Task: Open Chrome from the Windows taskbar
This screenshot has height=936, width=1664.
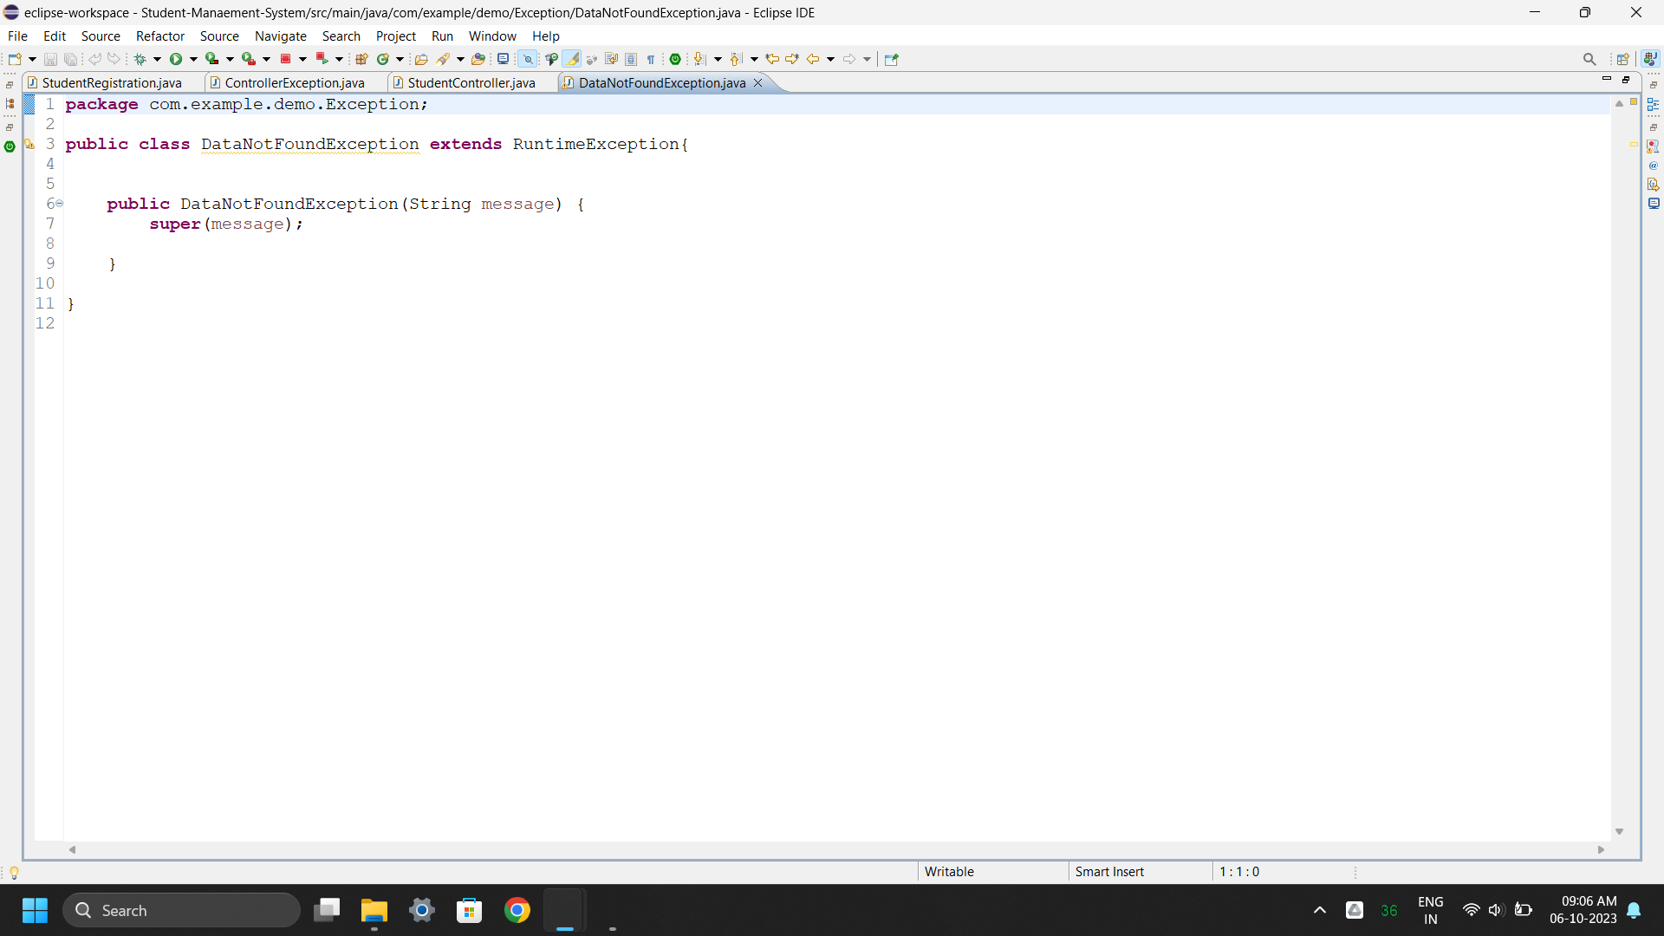Action: tap(517, 910)
